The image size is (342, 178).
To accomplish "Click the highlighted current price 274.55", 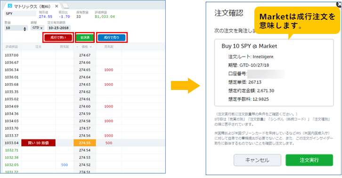I will click(85, 143).
